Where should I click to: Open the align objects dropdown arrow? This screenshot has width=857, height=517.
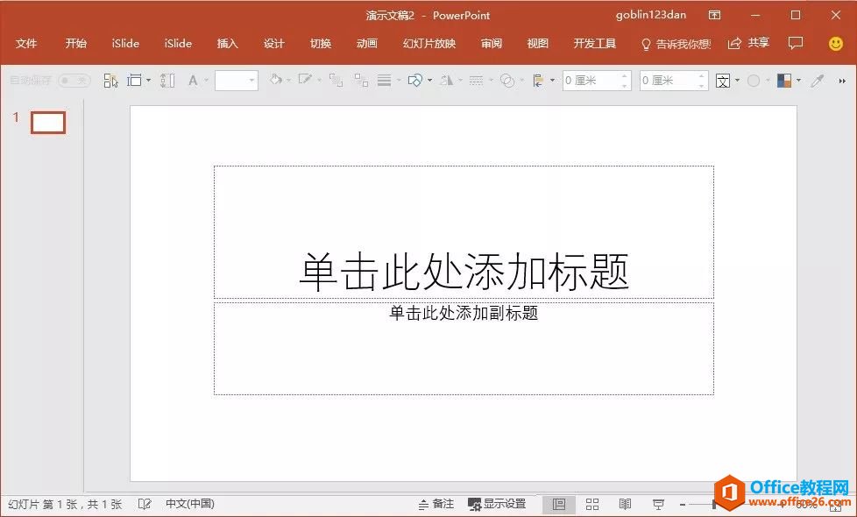[552, 81]
